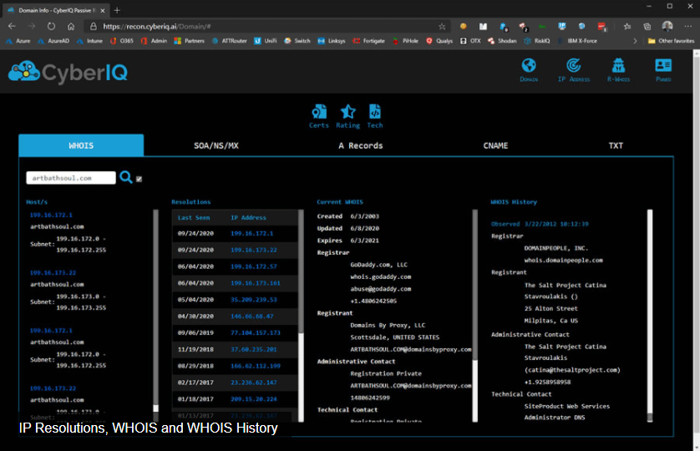Switch to the CNAME tab
The image size is (700, 451).
pyautogui.click(x=495, y=145)
